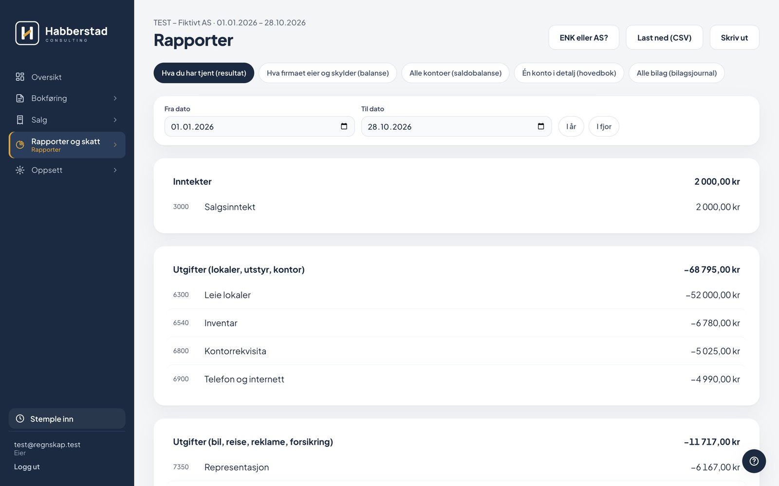Click the Stemple inn button
The width and height of the screenshot is (779, 486).
coord(67,418)
